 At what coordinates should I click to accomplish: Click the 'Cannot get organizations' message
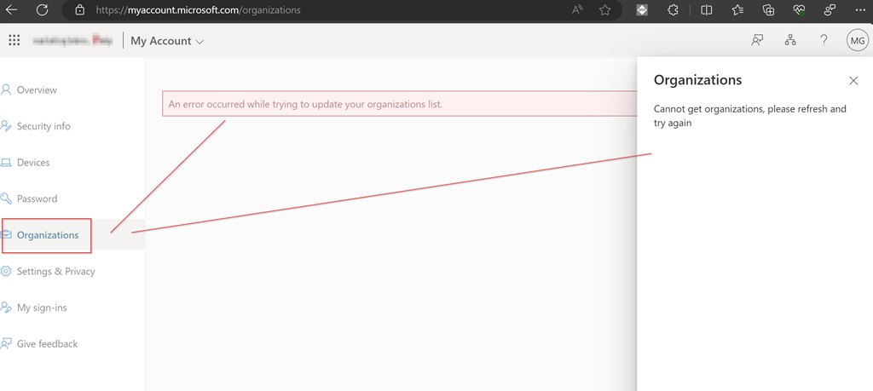coord(750,116)
